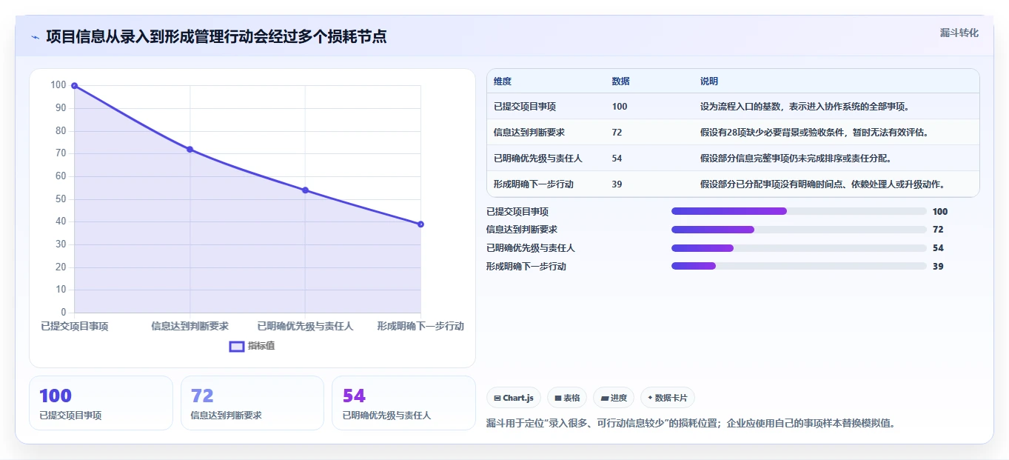Click the table value 100
The height and width of the screenshot is (460, 1009).
pos(620,107)
